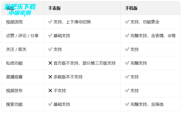This screenshot has height=113, width=182.
Task: Click the 小编亲测 watermark text
Action: (20, 12)
